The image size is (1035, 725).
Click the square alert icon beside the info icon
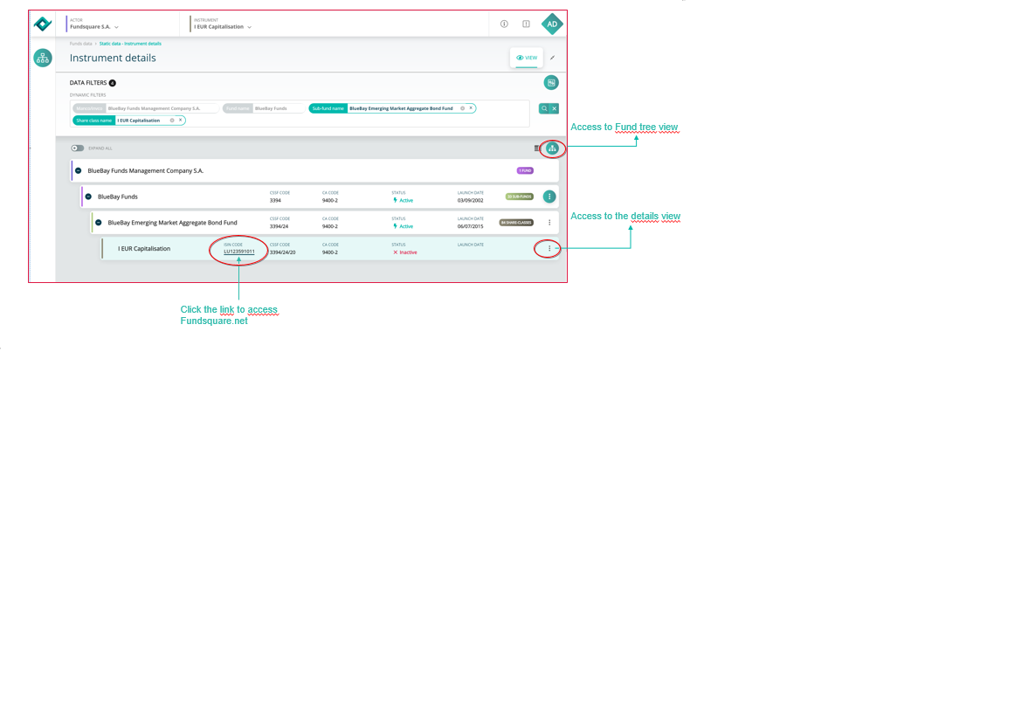tap(526, 24)
